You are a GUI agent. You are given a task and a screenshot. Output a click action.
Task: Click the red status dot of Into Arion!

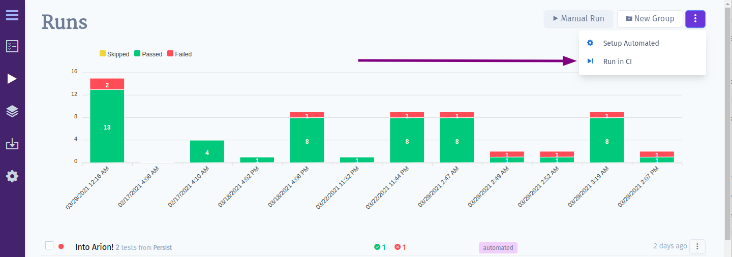point(61,246)
